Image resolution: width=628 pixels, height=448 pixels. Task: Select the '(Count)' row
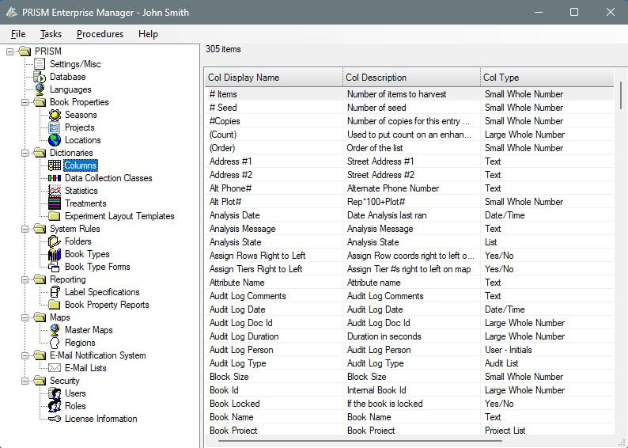(409, 135)
